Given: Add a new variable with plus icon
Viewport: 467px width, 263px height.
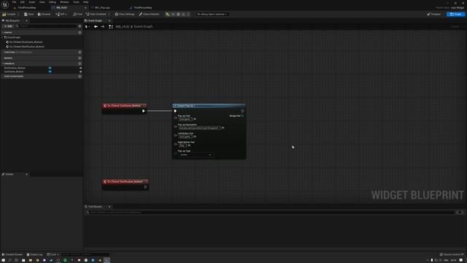Looking at the screenshot, I should click(80, 64).
